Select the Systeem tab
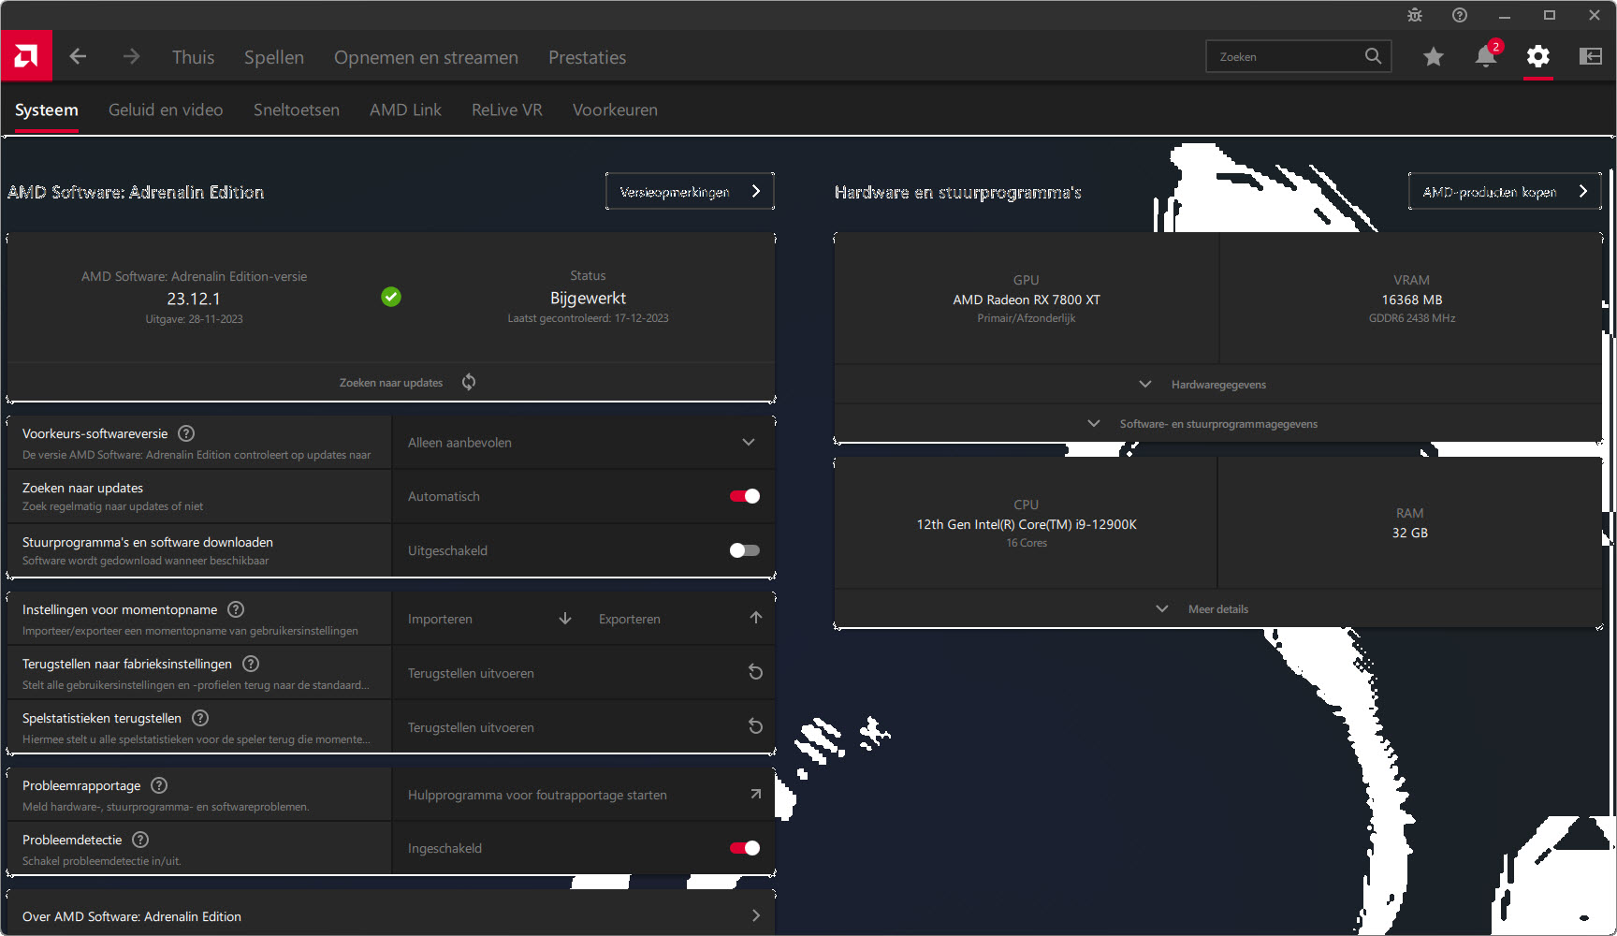The height and width of the screenshot is (936, 1617). coord(47,110)
